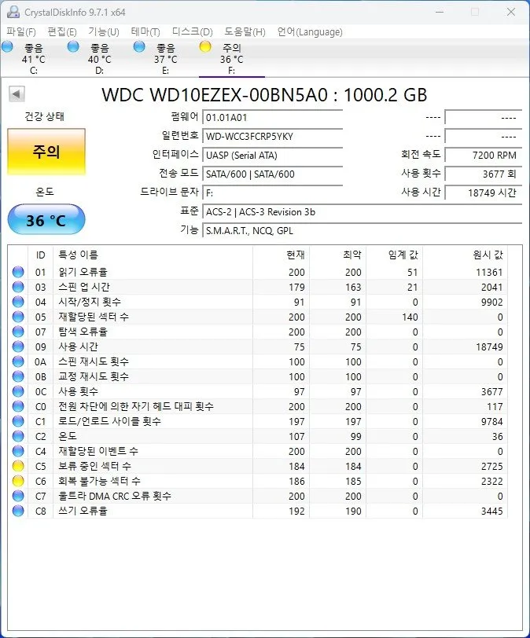
Task: Click the power-on hours value 18749 시간
Action: 483,192
